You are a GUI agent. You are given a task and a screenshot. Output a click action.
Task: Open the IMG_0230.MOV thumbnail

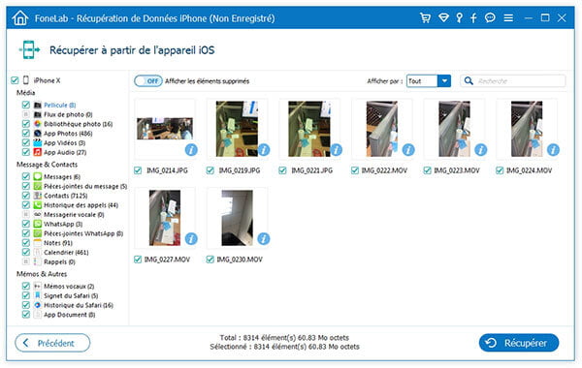click(x=238, y=218)
